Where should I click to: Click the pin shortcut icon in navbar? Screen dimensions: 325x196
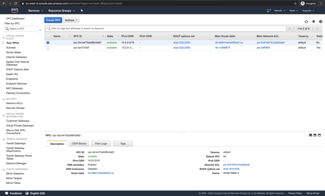coord(81,10)
